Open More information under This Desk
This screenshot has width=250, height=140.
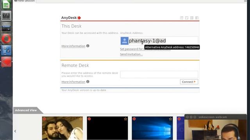[x=73, y=46]
